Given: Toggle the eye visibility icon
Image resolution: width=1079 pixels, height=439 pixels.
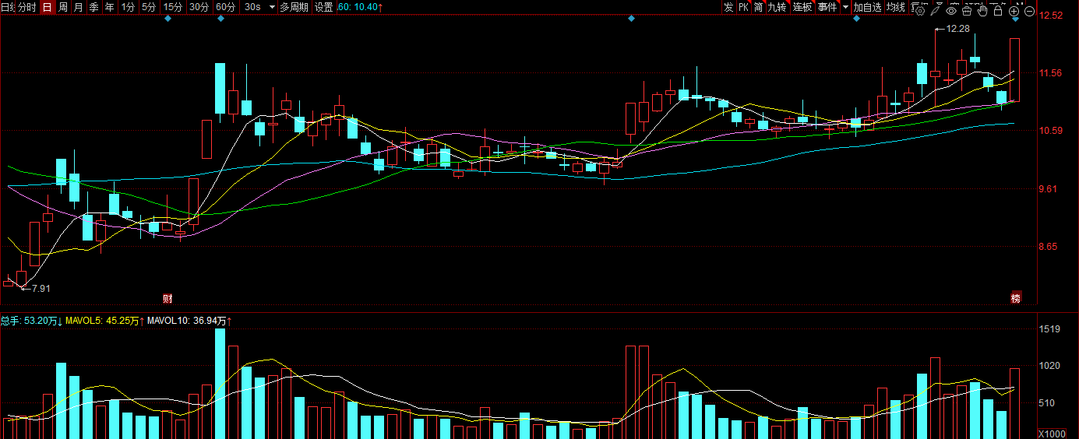Looking at the screenshot, I should tap(951, 11).
